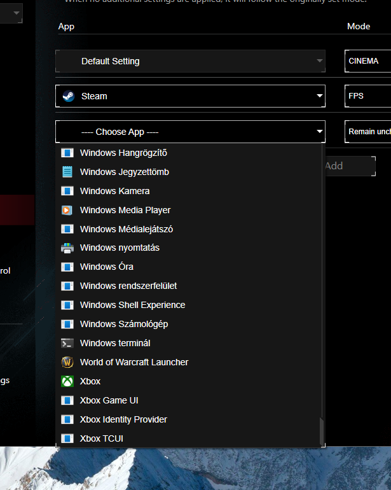This screenshot has width=391, height=490.
Task: Open the CINEMA mode dropdown
Action: pyautogui.click(x=367, y=61)
